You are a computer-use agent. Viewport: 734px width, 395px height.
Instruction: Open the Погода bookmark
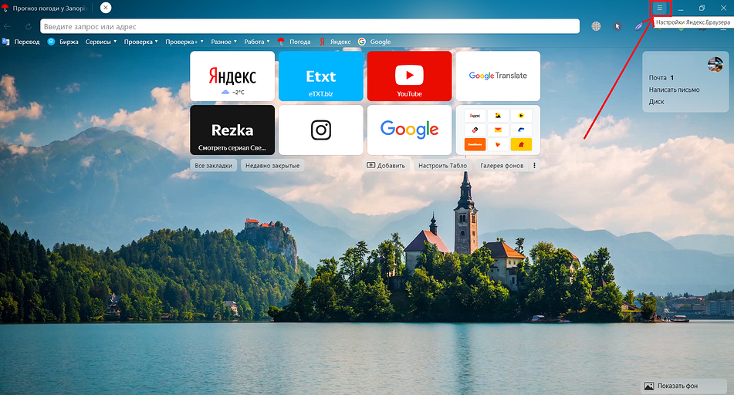tap(294, 42)
